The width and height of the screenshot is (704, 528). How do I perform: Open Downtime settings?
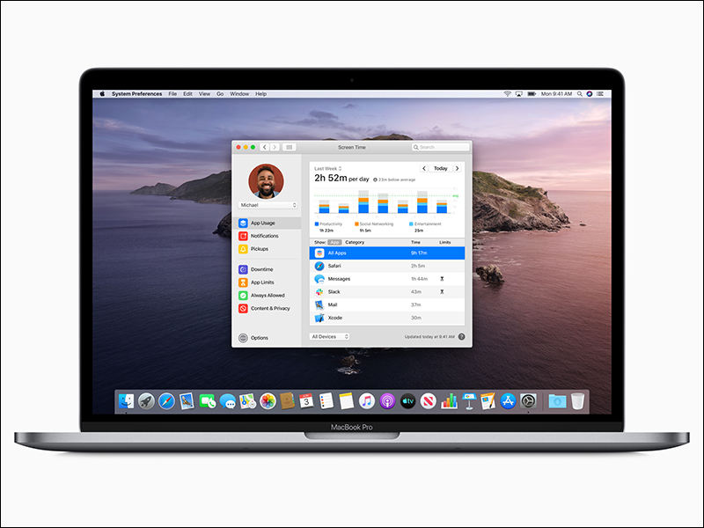point(255,269)
